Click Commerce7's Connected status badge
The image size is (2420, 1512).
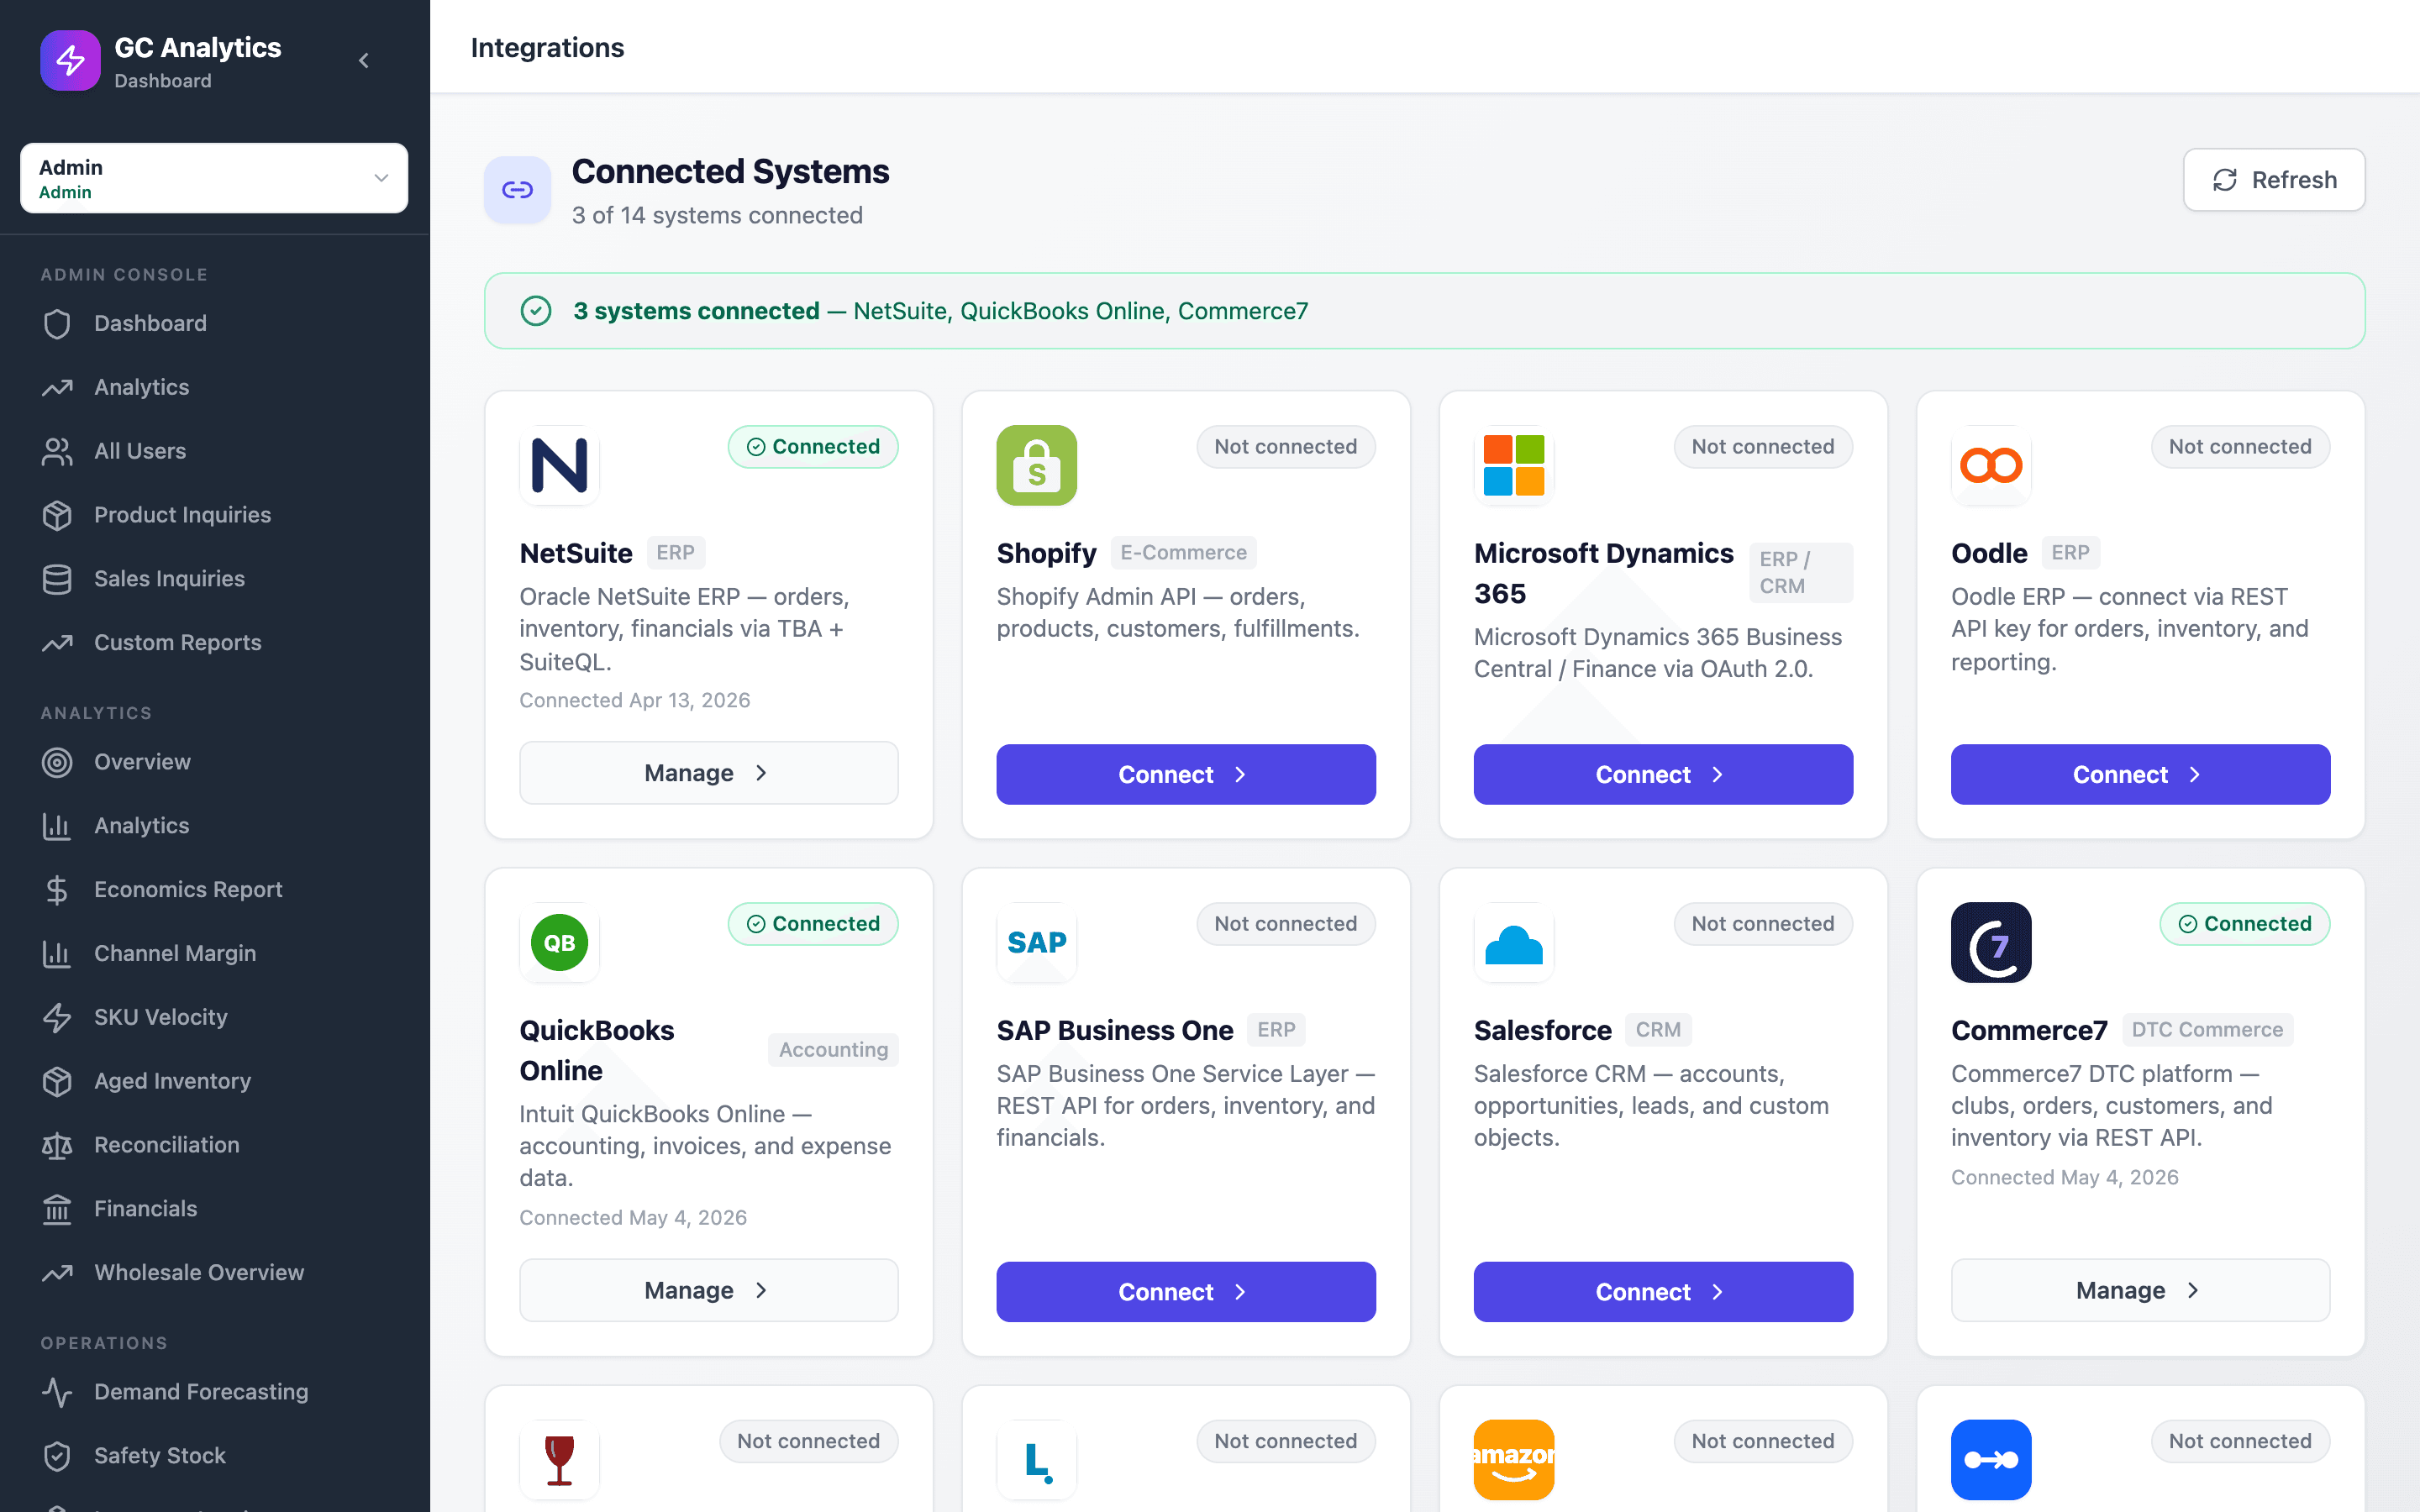pos(2244,923)
